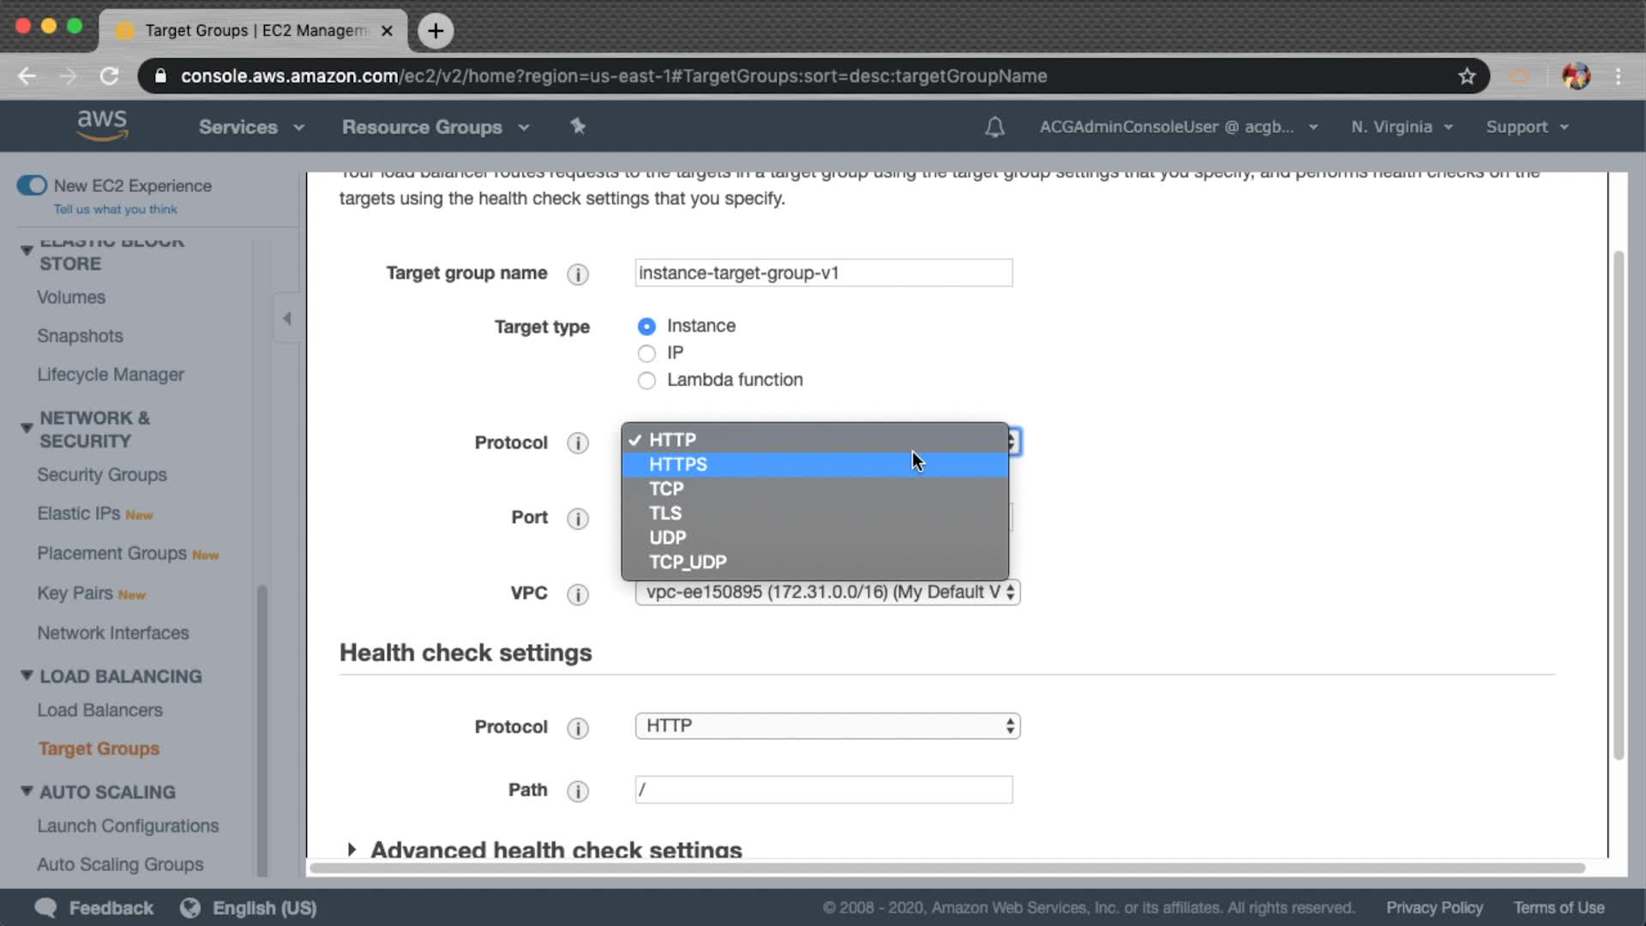The height and width of the screenshot is (926, 1646).
Task: Bookmark page with star icon
Action: (x=1467, y=76)
